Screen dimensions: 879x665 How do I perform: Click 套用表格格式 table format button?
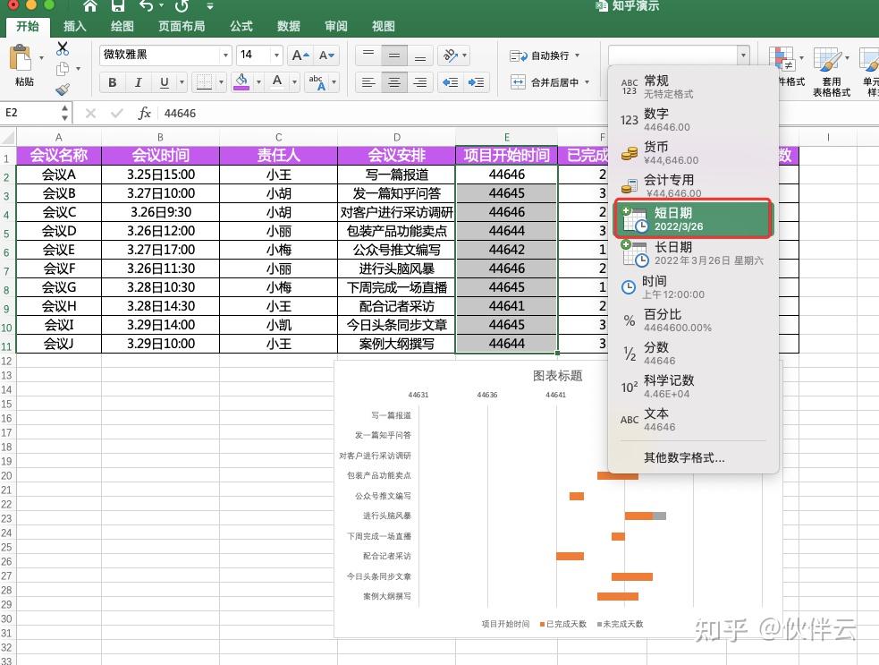tap(832, 72)
